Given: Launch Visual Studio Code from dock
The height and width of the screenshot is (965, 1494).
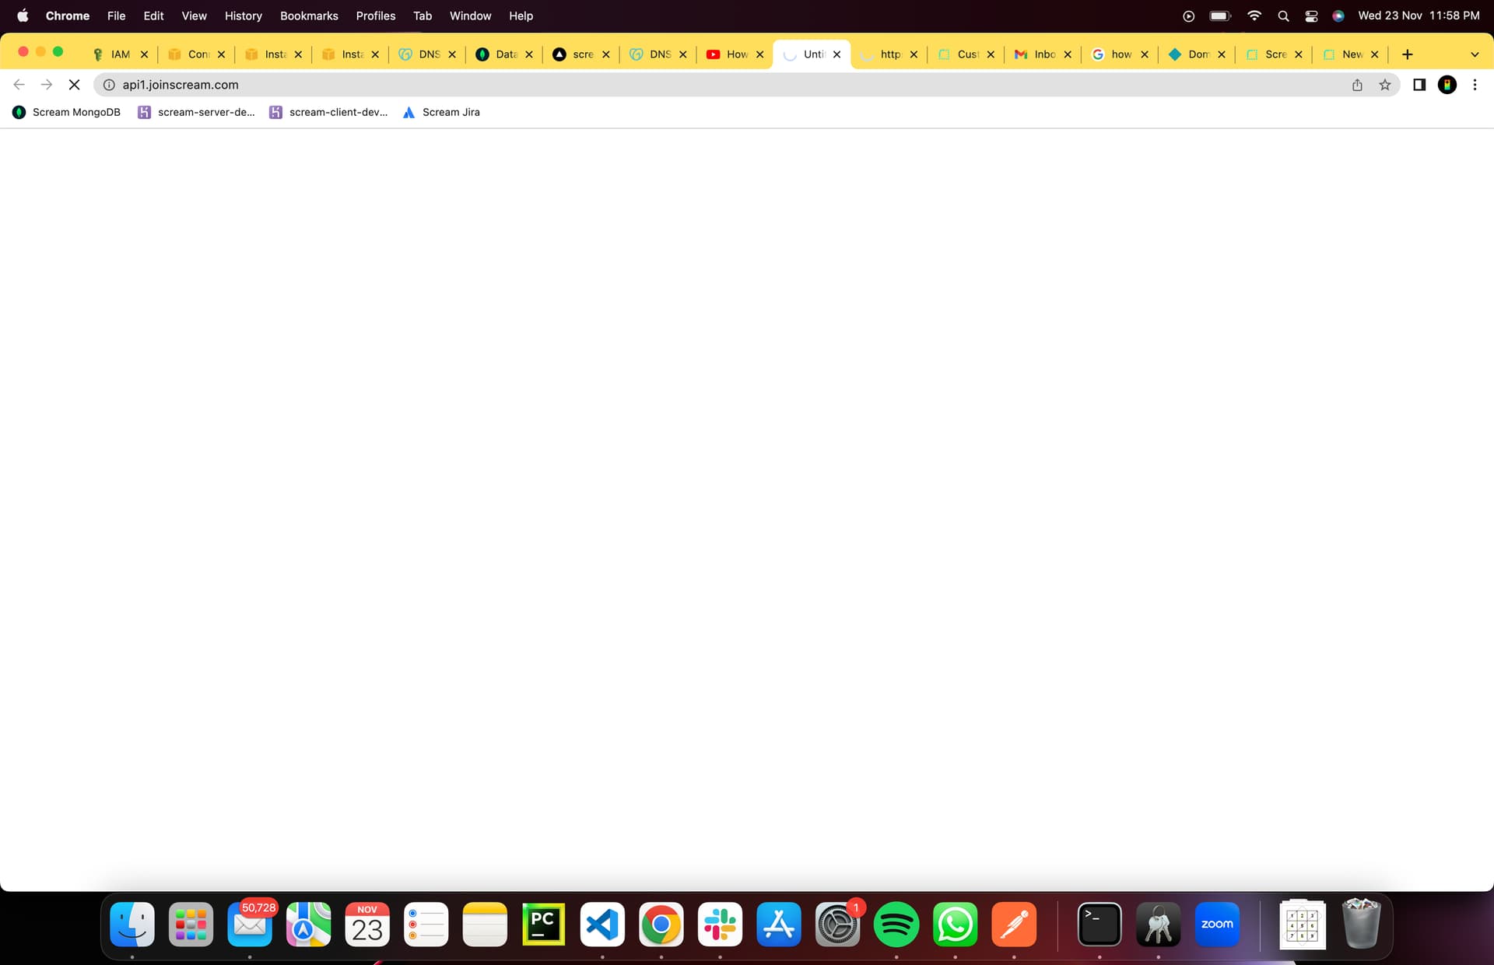Looking at the screenshot, I should (x=601, y=925).
